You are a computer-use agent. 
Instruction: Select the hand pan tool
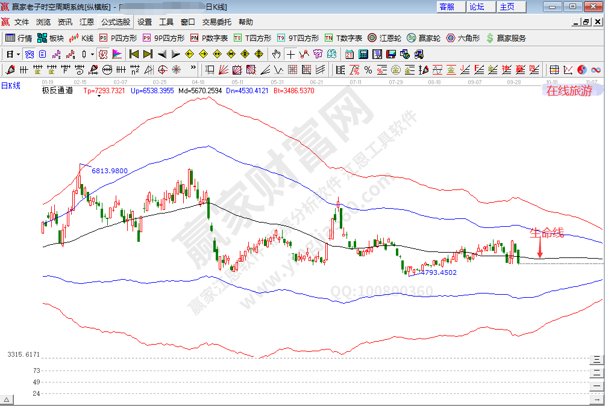coord(276,54)
